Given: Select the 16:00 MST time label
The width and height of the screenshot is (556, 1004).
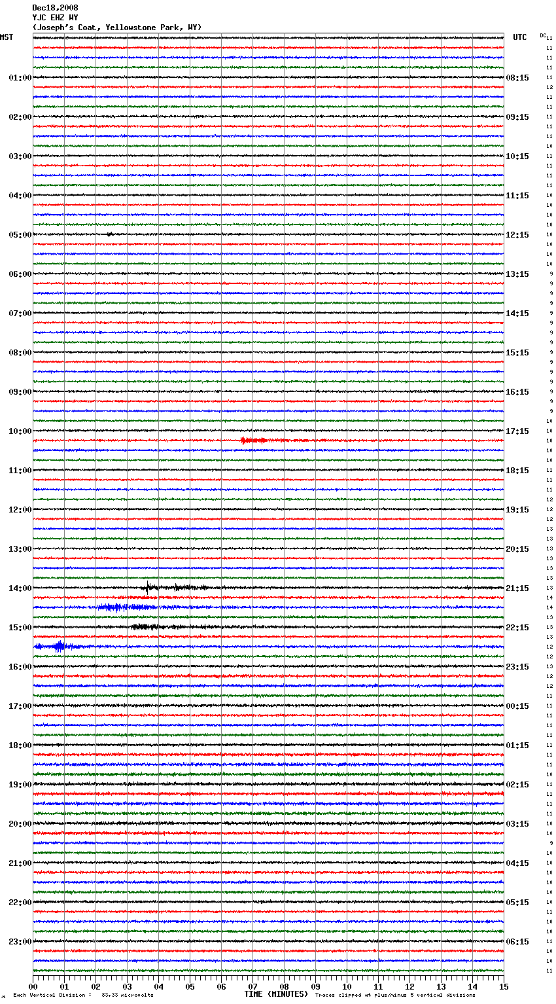Looking at the screenshot, I should [20, 667].
